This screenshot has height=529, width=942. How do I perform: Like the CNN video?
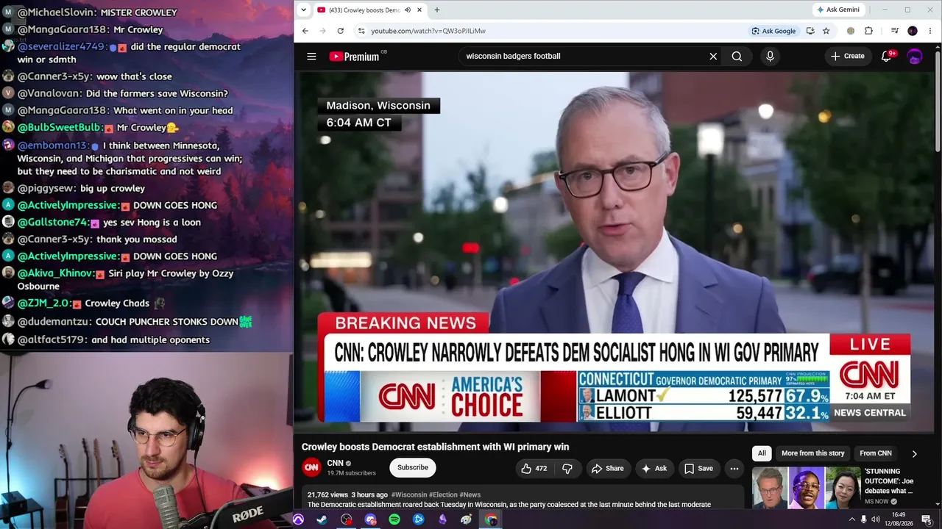534,468
